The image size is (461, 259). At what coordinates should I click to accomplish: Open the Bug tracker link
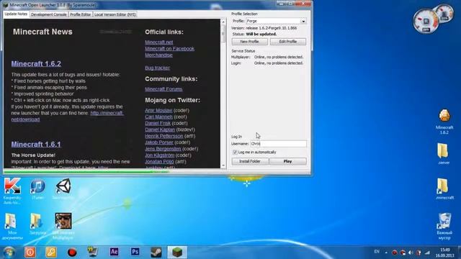click(157, 68)
